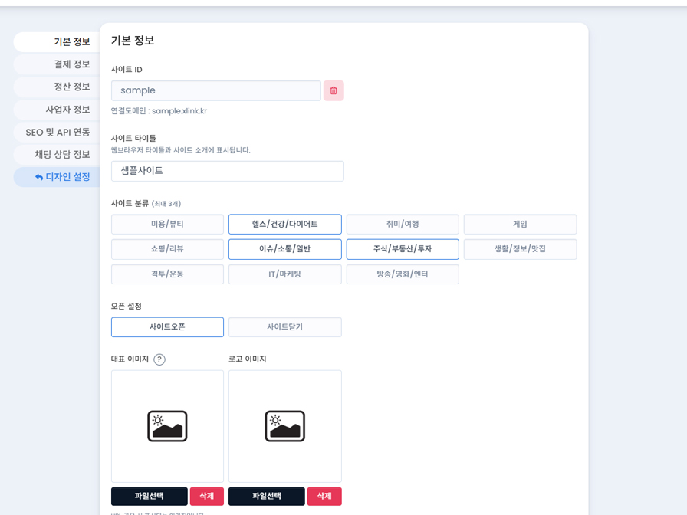Toggle the 게임 category option
The height and width of the screenshot is (515, 687).
click(520, 225)
